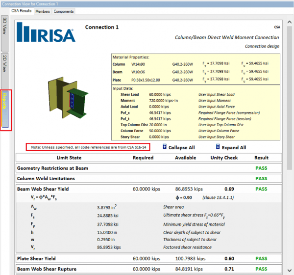Click the CSA S16-14 code reference note
This screenshot has height=275, width=294.
tap(88, 147)
